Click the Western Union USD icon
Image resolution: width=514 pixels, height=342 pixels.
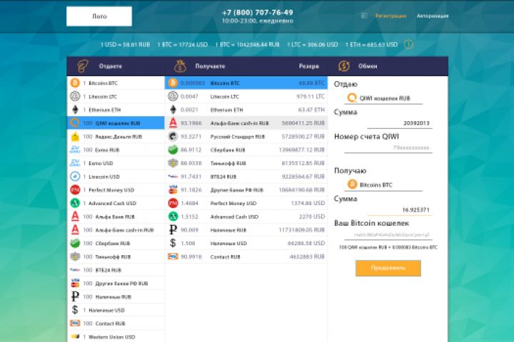(x=75, y=337)
